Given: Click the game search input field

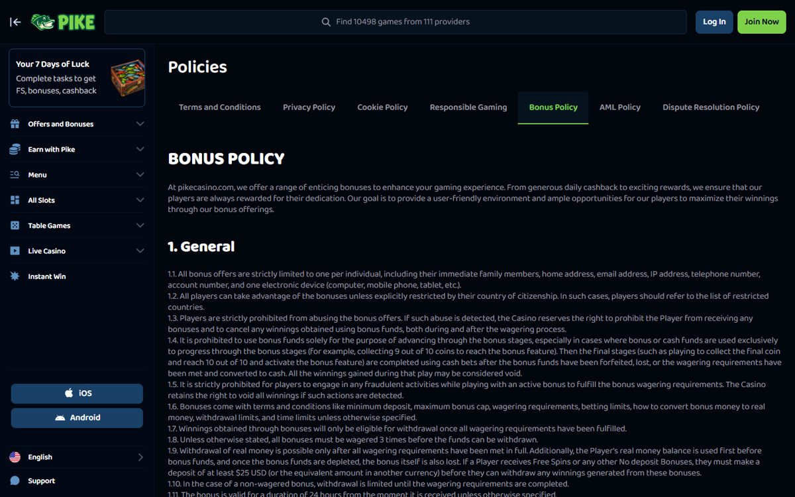Looking at the screenshot, I should 396,22.
